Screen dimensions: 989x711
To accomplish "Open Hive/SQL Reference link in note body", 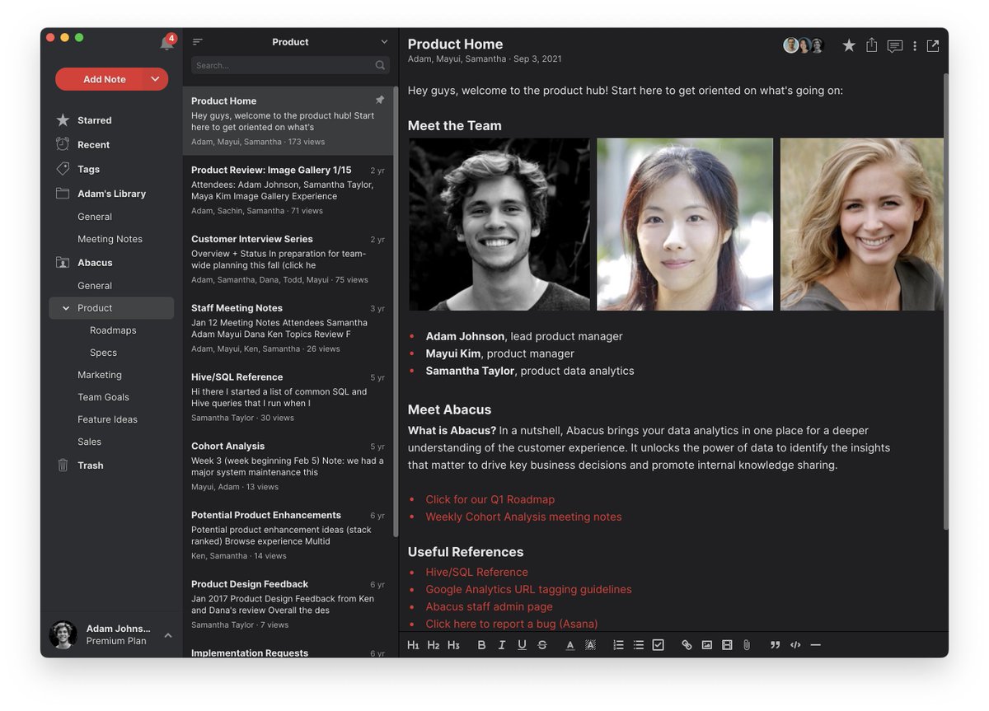I will coord(476,572).
